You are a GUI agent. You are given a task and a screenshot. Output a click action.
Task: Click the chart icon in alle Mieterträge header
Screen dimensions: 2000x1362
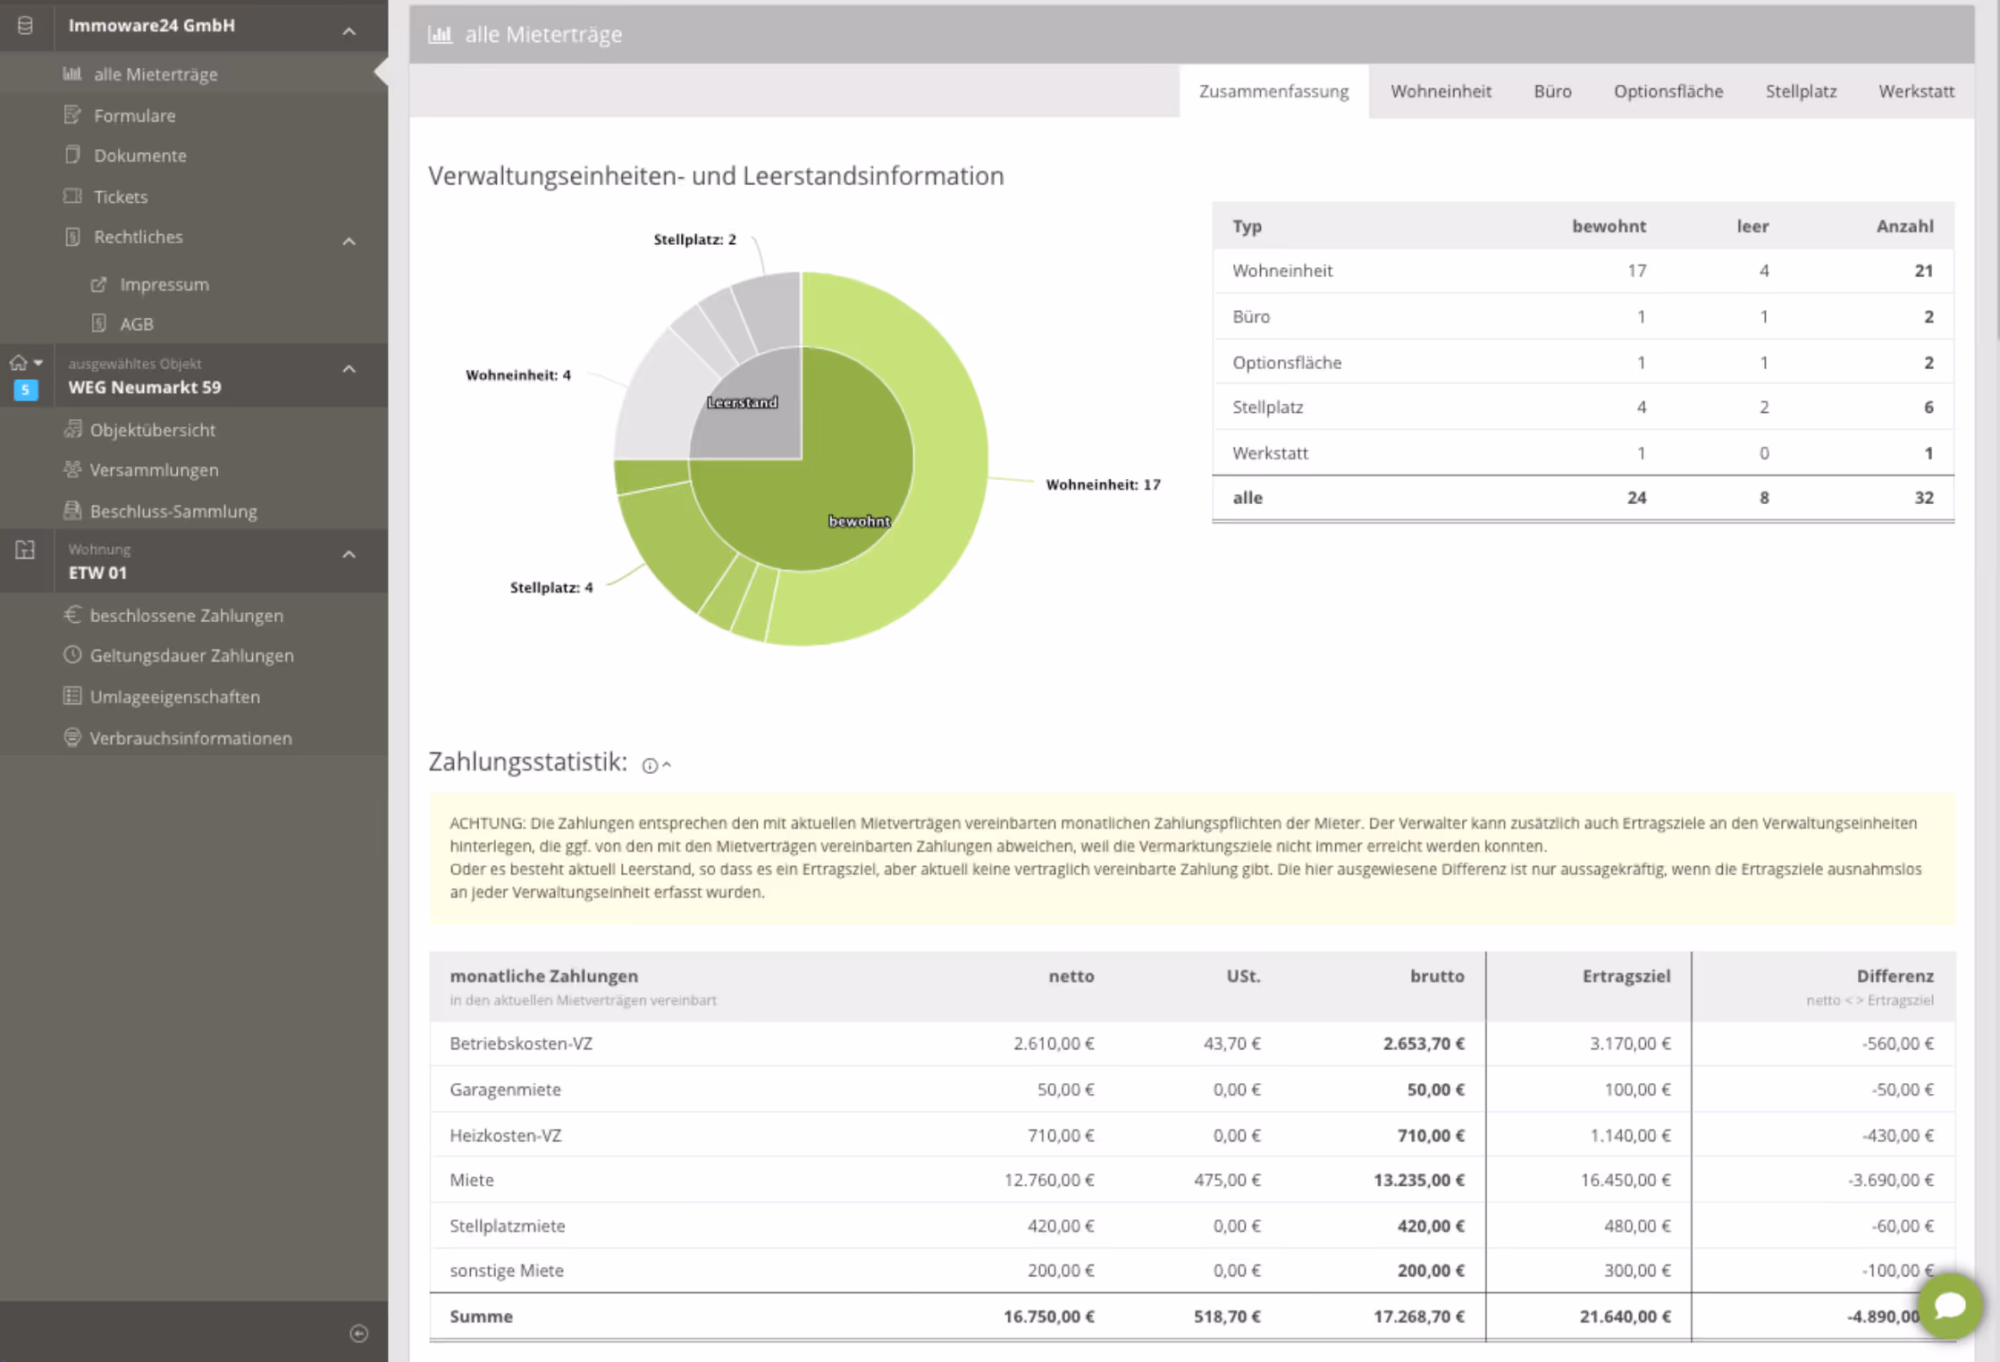click(x=440, y=34)
